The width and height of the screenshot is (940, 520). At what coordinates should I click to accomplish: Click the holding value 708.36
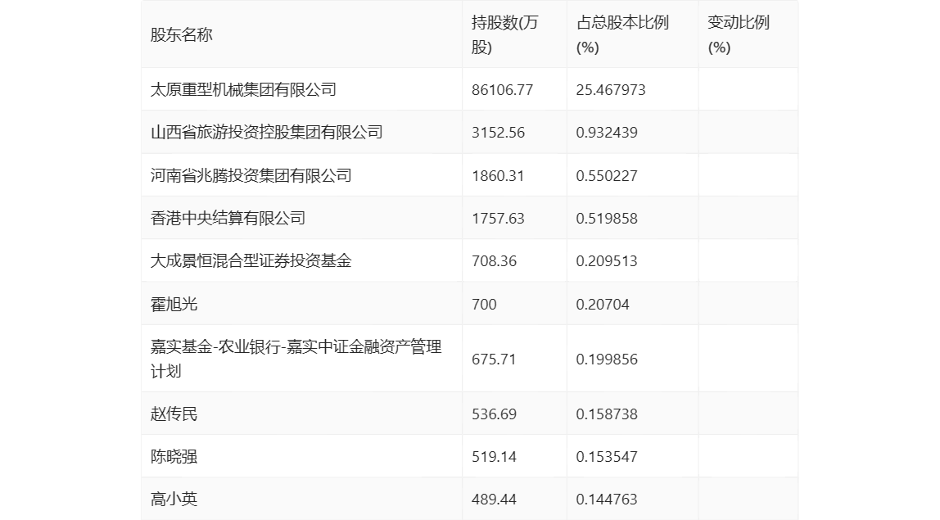point(494,261)
